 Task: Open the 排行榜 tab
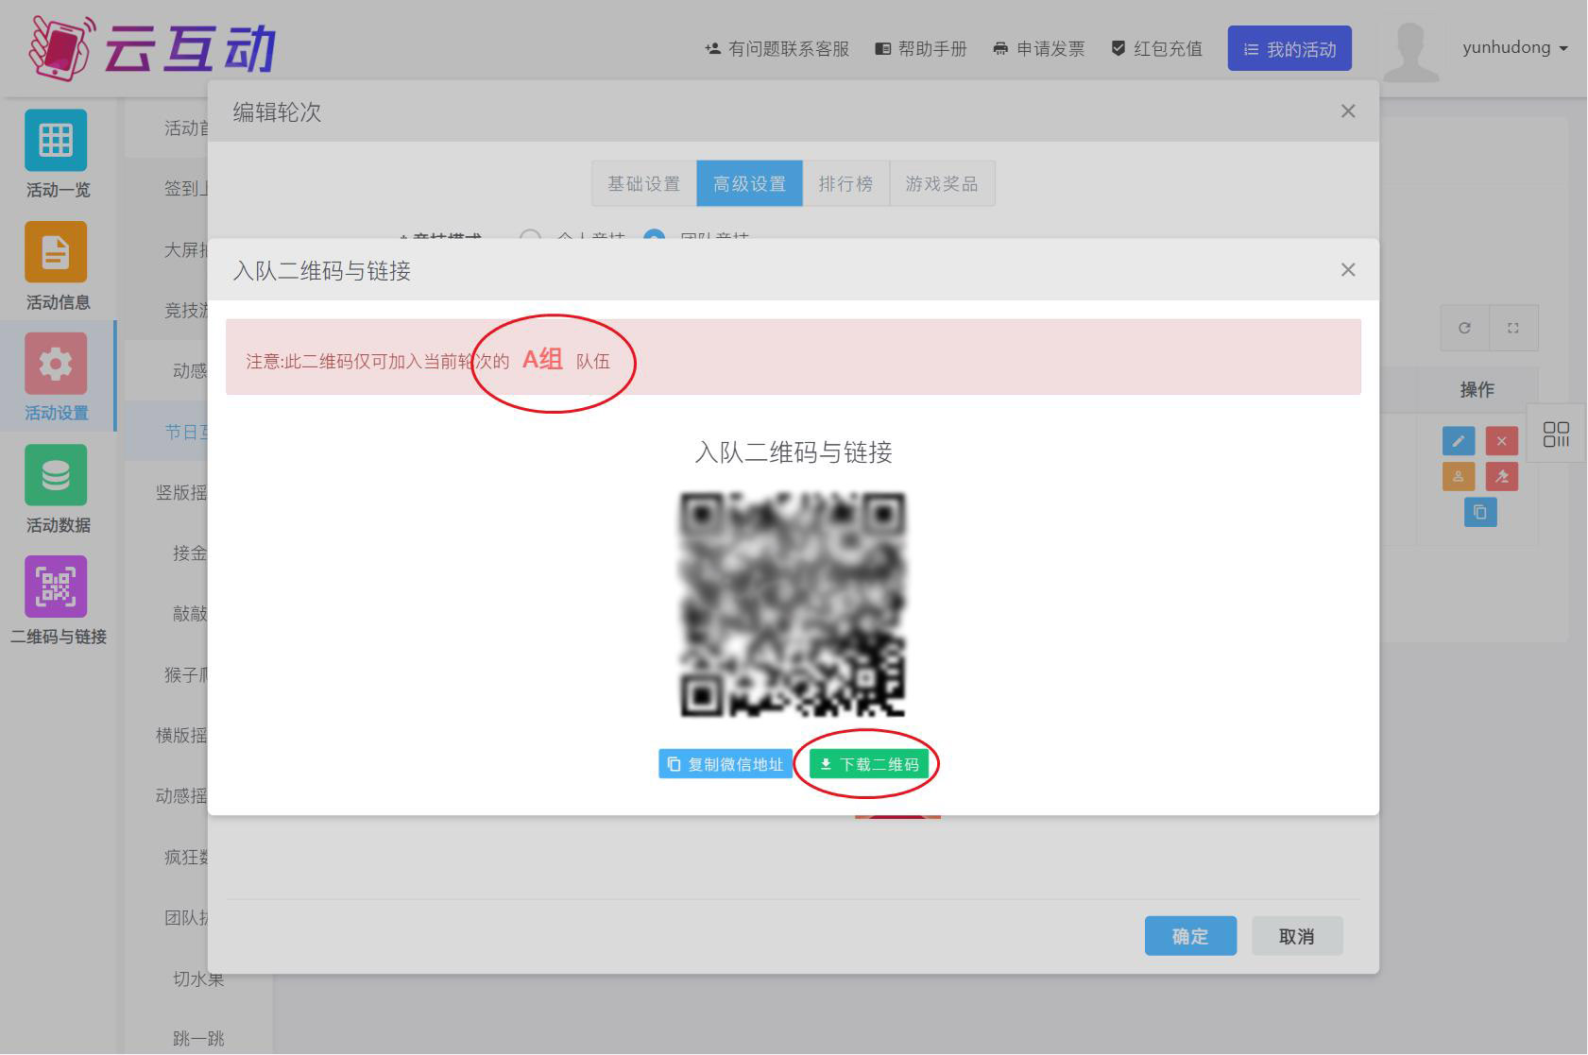846,183
